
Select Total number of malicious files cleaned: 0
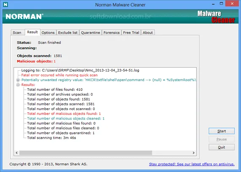(x=63, y=128)
